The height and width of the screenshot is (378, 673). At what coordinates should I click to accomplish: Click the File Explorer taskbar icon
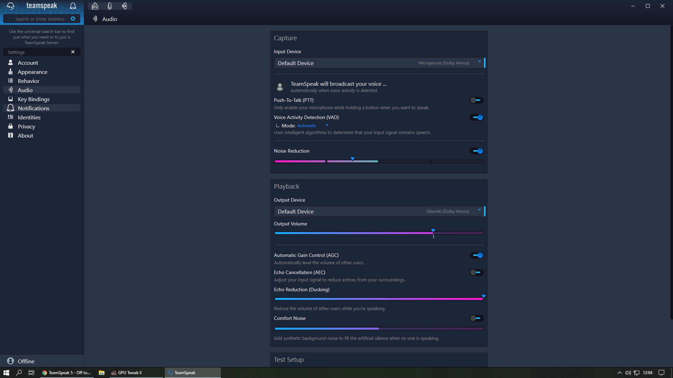[102, 373]
